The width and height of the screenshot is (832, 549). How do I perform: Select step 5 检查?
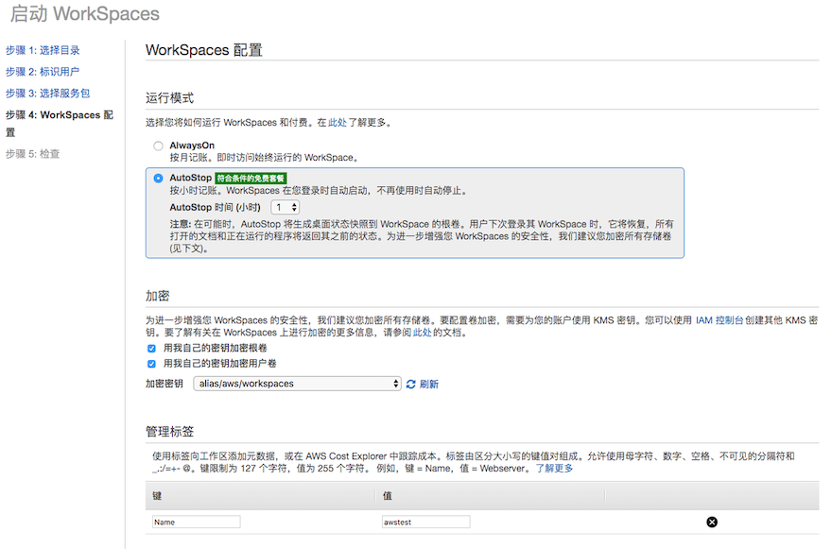click(32, 154)
